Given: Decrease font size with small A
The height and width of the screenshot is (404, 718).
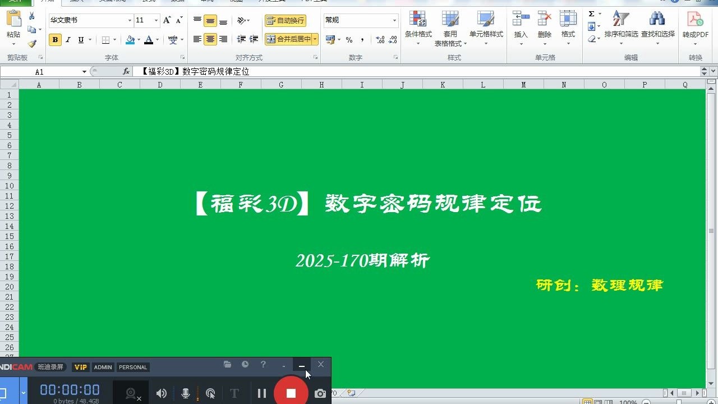Looking at the screenshot, I should 179,20.
